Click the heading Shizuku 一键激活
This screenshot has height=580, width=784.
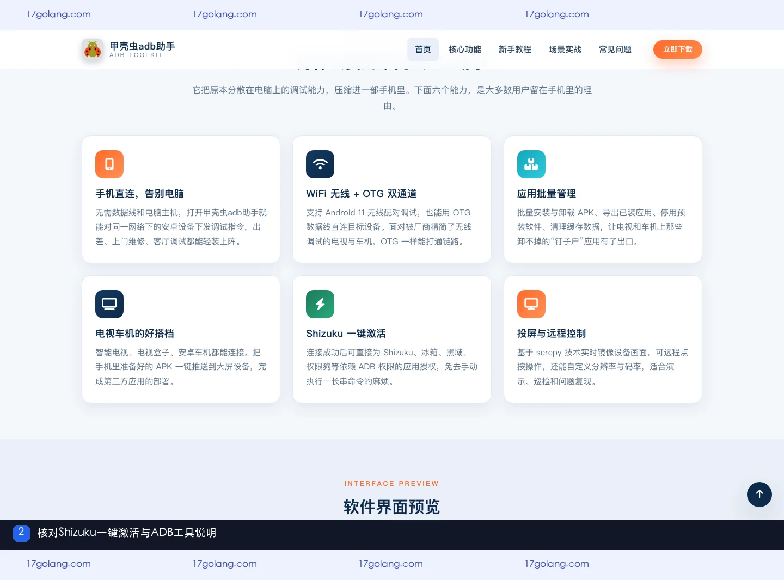(x=346, y=334)
